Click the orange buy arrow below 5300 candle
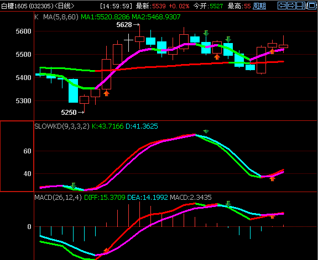The height and width of the screenshot is (260, 318). pos(107,93)
